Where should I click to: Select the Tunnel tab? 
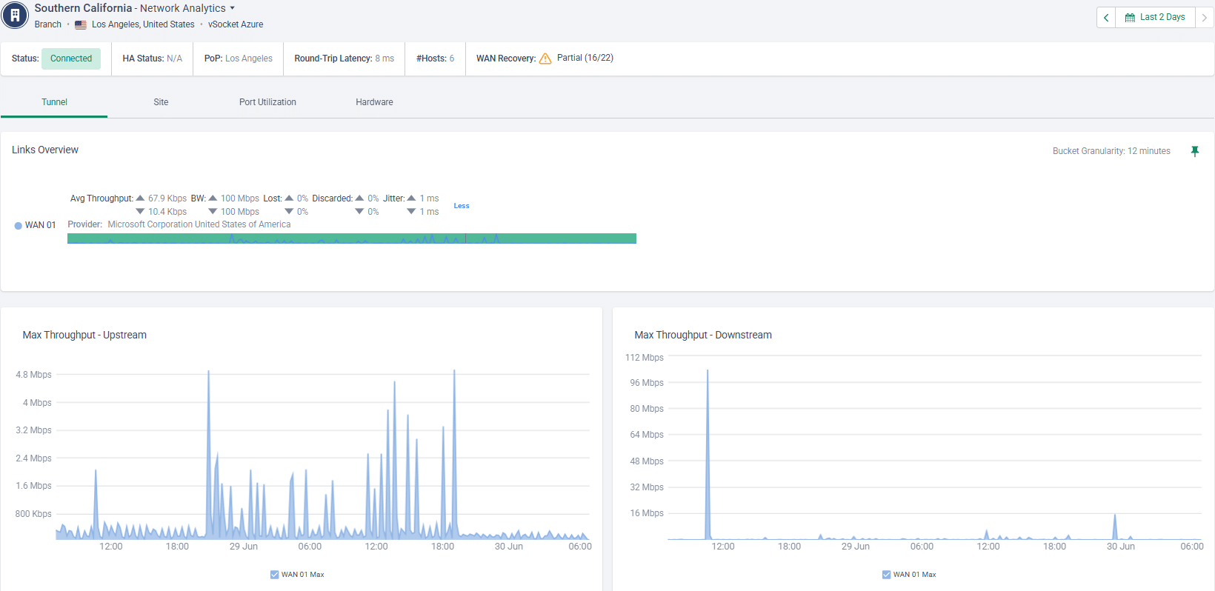pos(54,102)
